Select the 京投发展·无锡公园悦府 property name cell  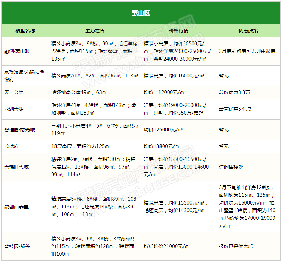click(x=24, y=75)
